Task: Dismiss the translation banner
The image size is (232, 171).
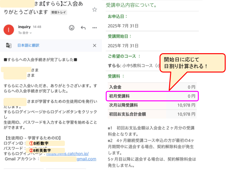Action: pyautogui.click(x=95, y=46)
